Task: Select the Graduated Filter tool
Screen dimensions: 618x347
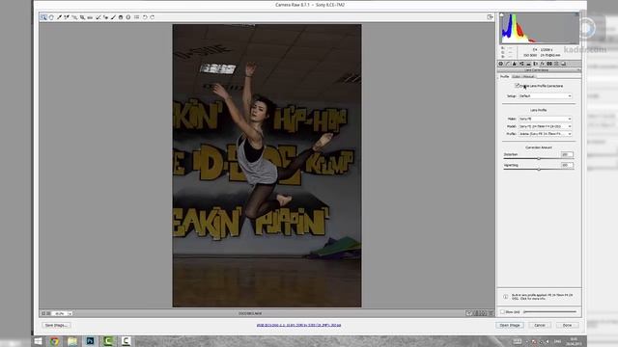Action: point(121,17)
